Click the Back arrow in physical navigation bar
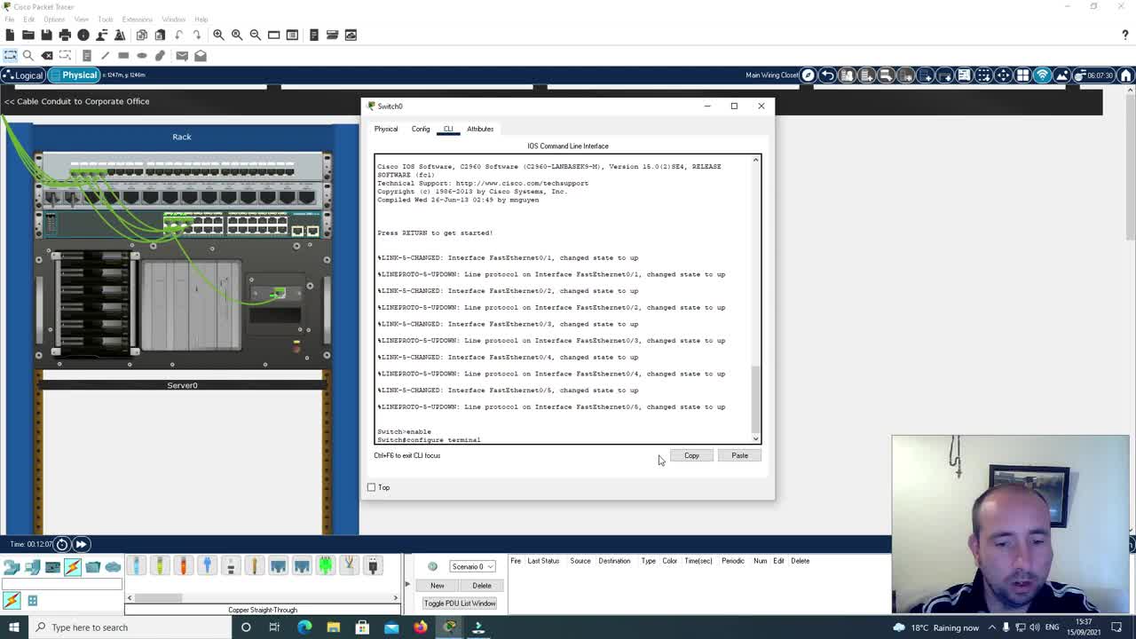 click(x=827, y=75)
